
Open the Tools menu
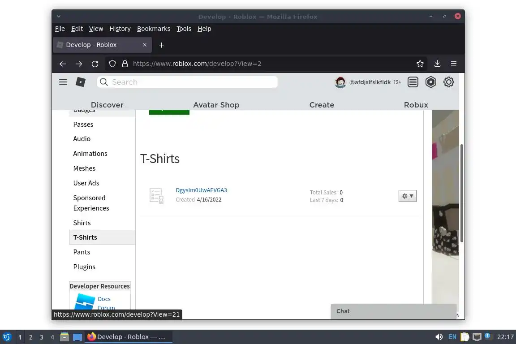tap(184, 29)
